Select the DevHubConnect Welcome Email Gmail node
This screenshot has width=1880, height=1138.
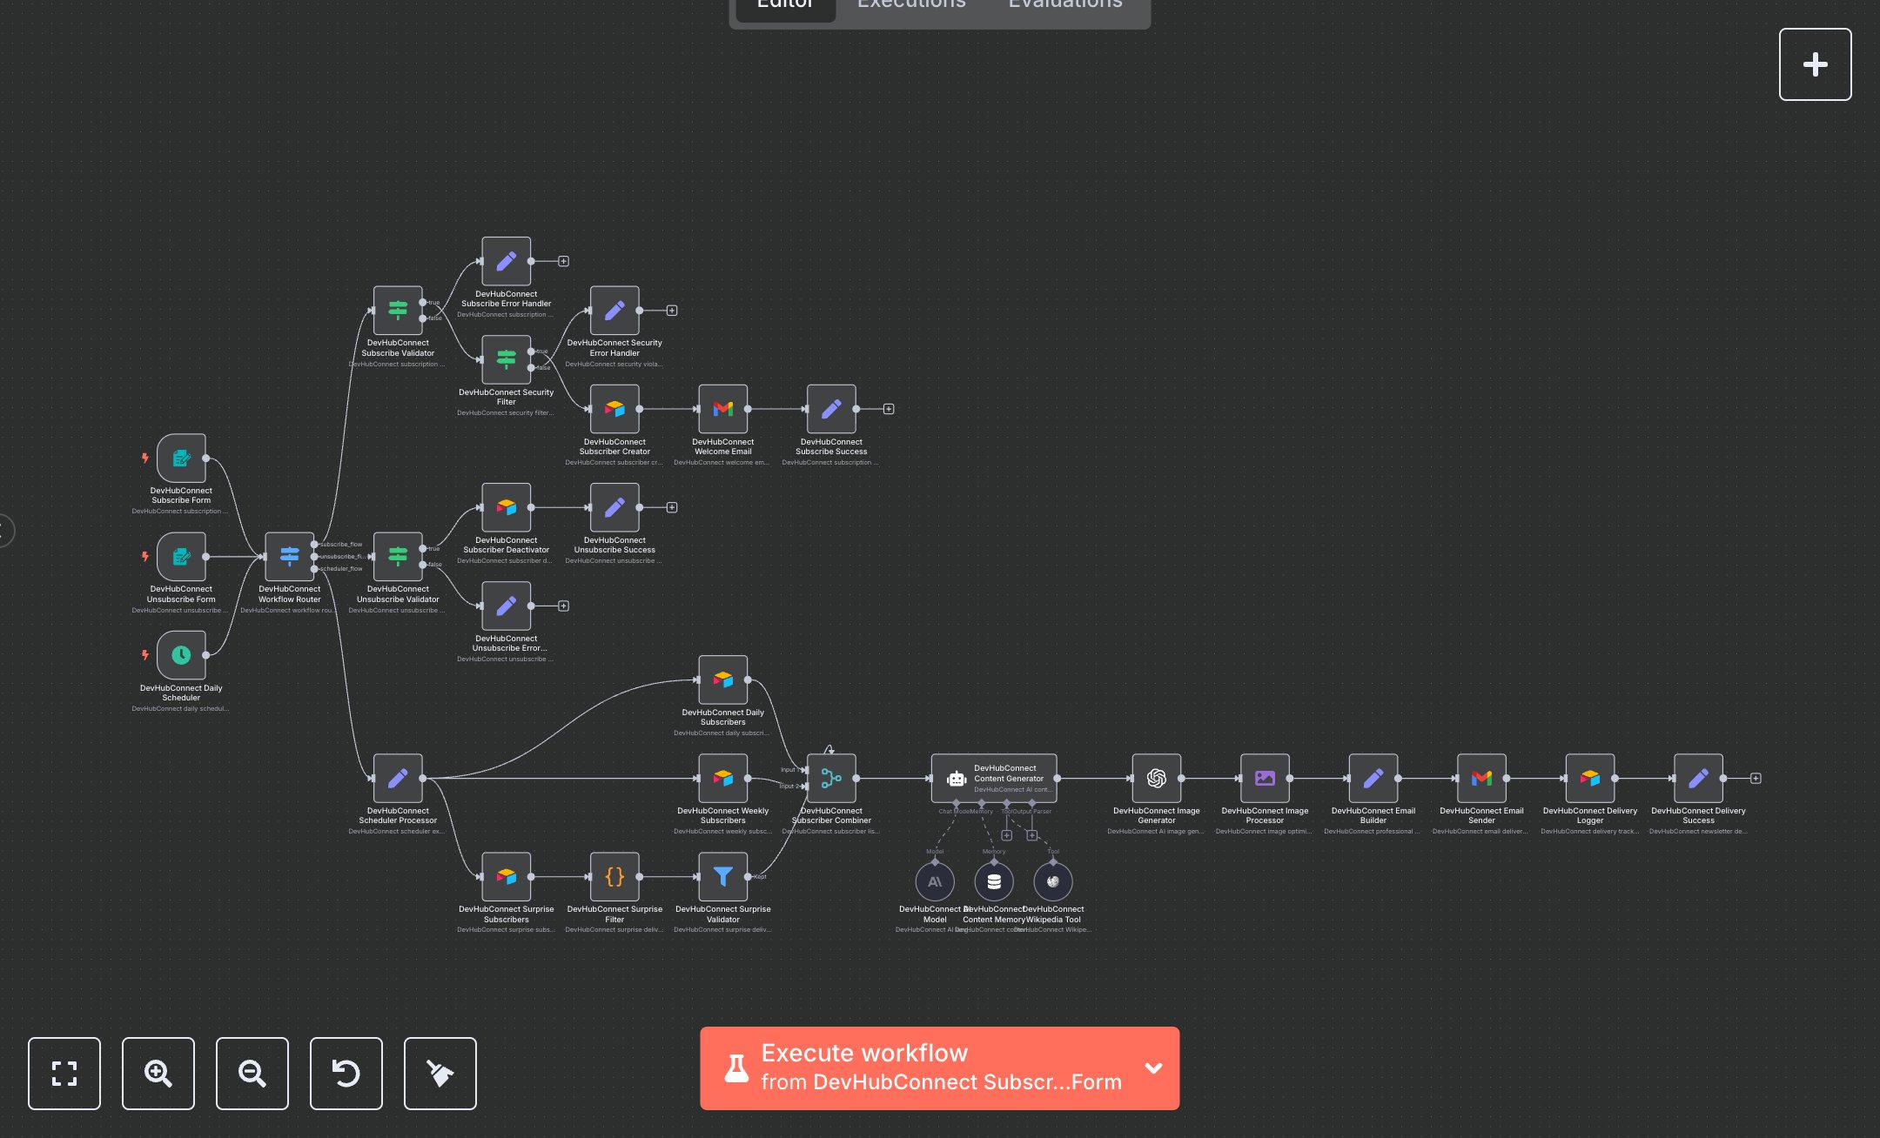click(722, 409)
